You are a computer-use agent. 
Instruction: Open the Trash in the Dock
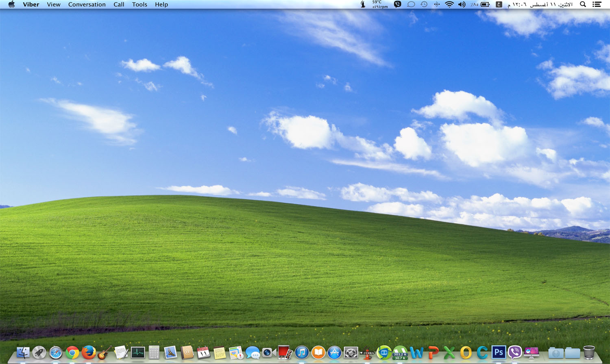(x=588, y=352)
